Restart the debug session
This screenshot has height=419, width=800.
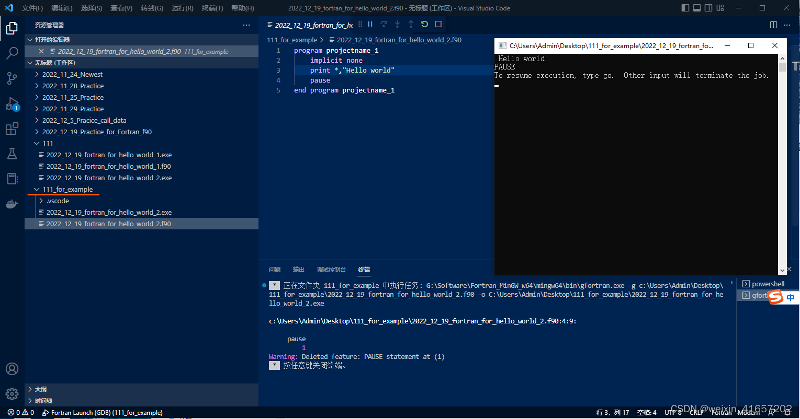coord(424,24)
